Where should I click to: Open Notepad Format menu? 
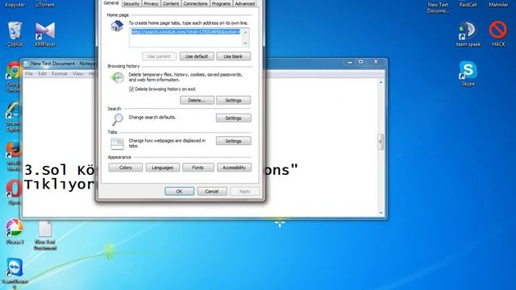click(60, 73)
